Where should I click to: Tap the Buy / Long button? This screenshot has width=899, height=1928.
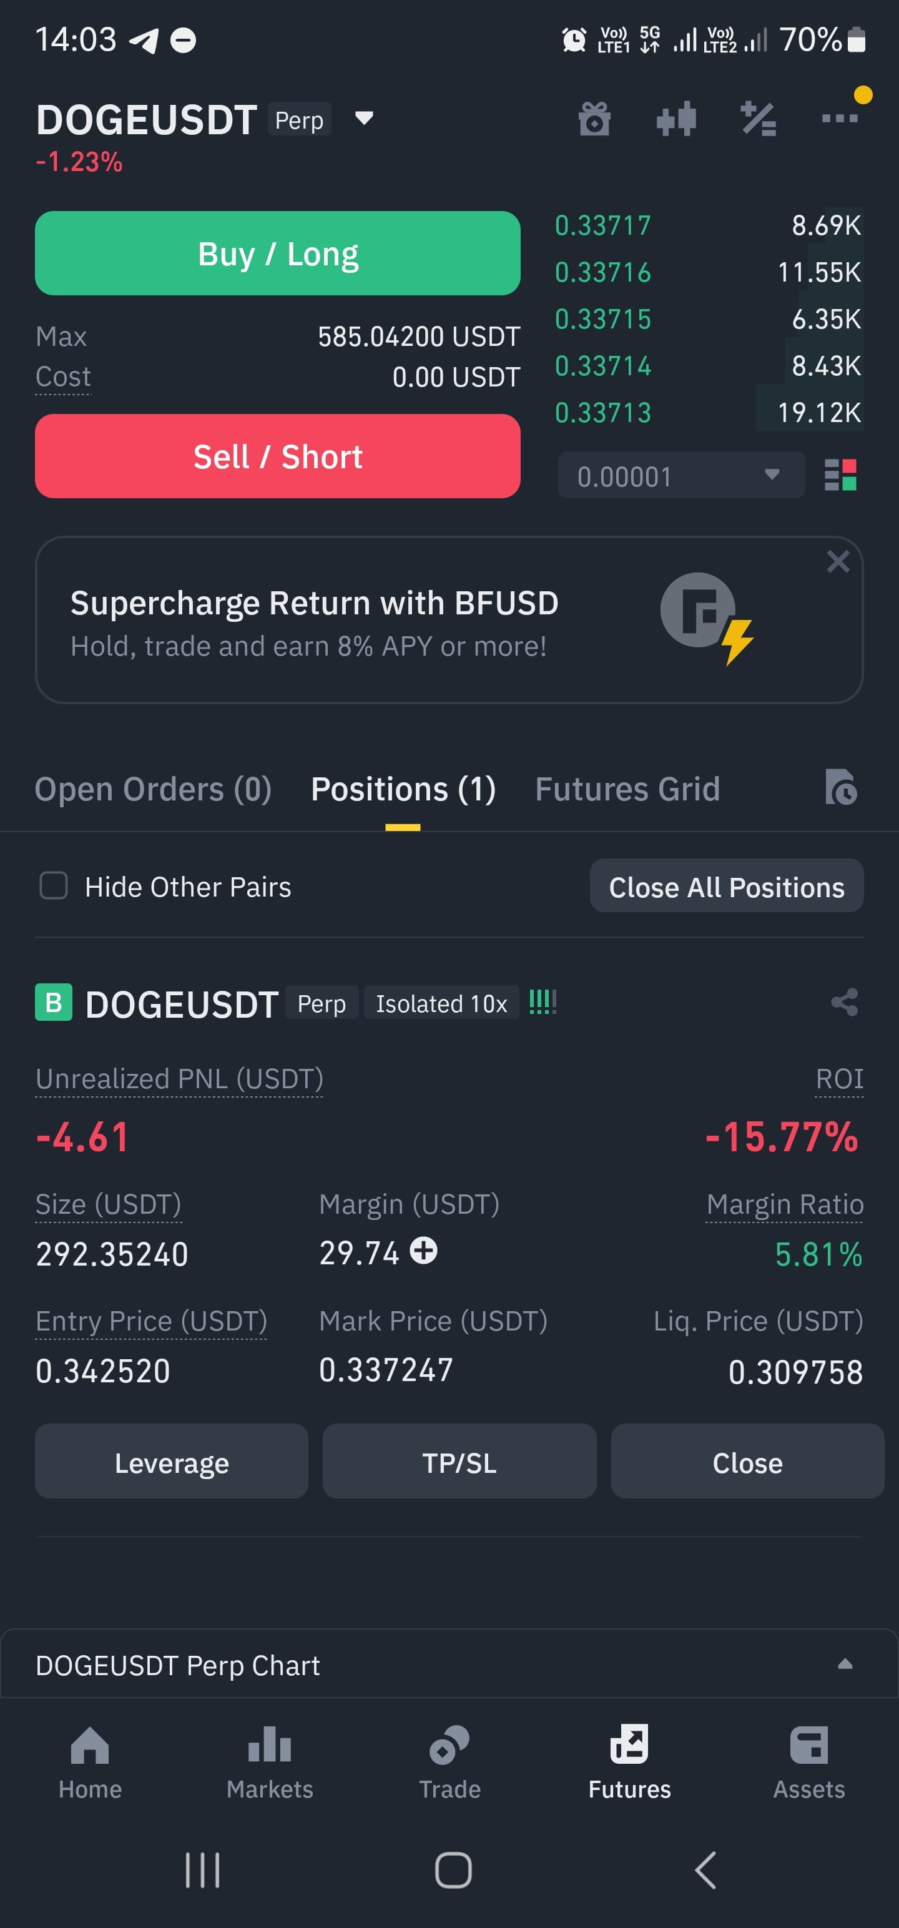click(x=278, y=253)
